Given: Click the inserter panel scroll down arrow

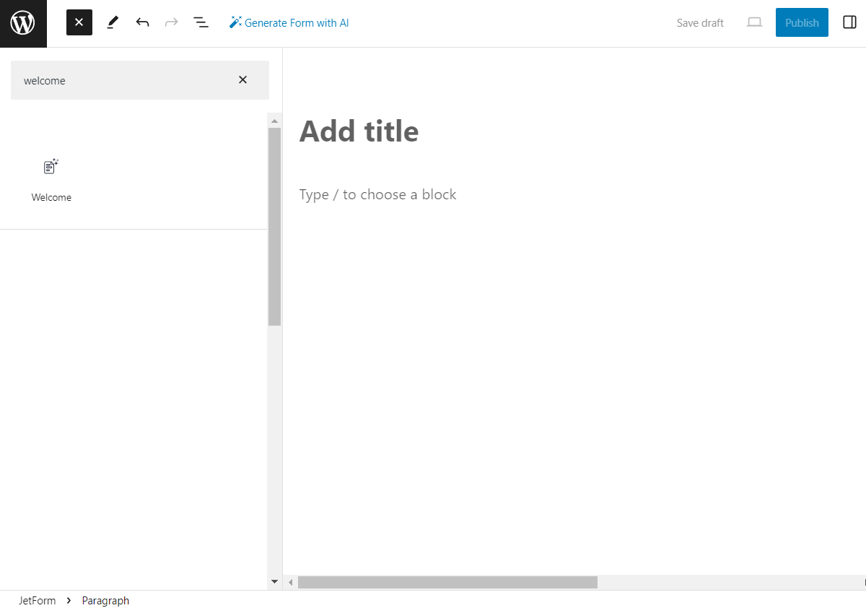Looking at the screenshot, I should [x=274, y=581].
